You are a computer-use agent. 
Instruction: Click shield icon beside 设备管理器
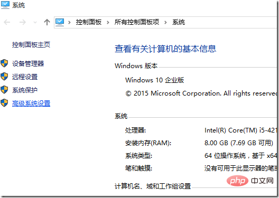4,63
